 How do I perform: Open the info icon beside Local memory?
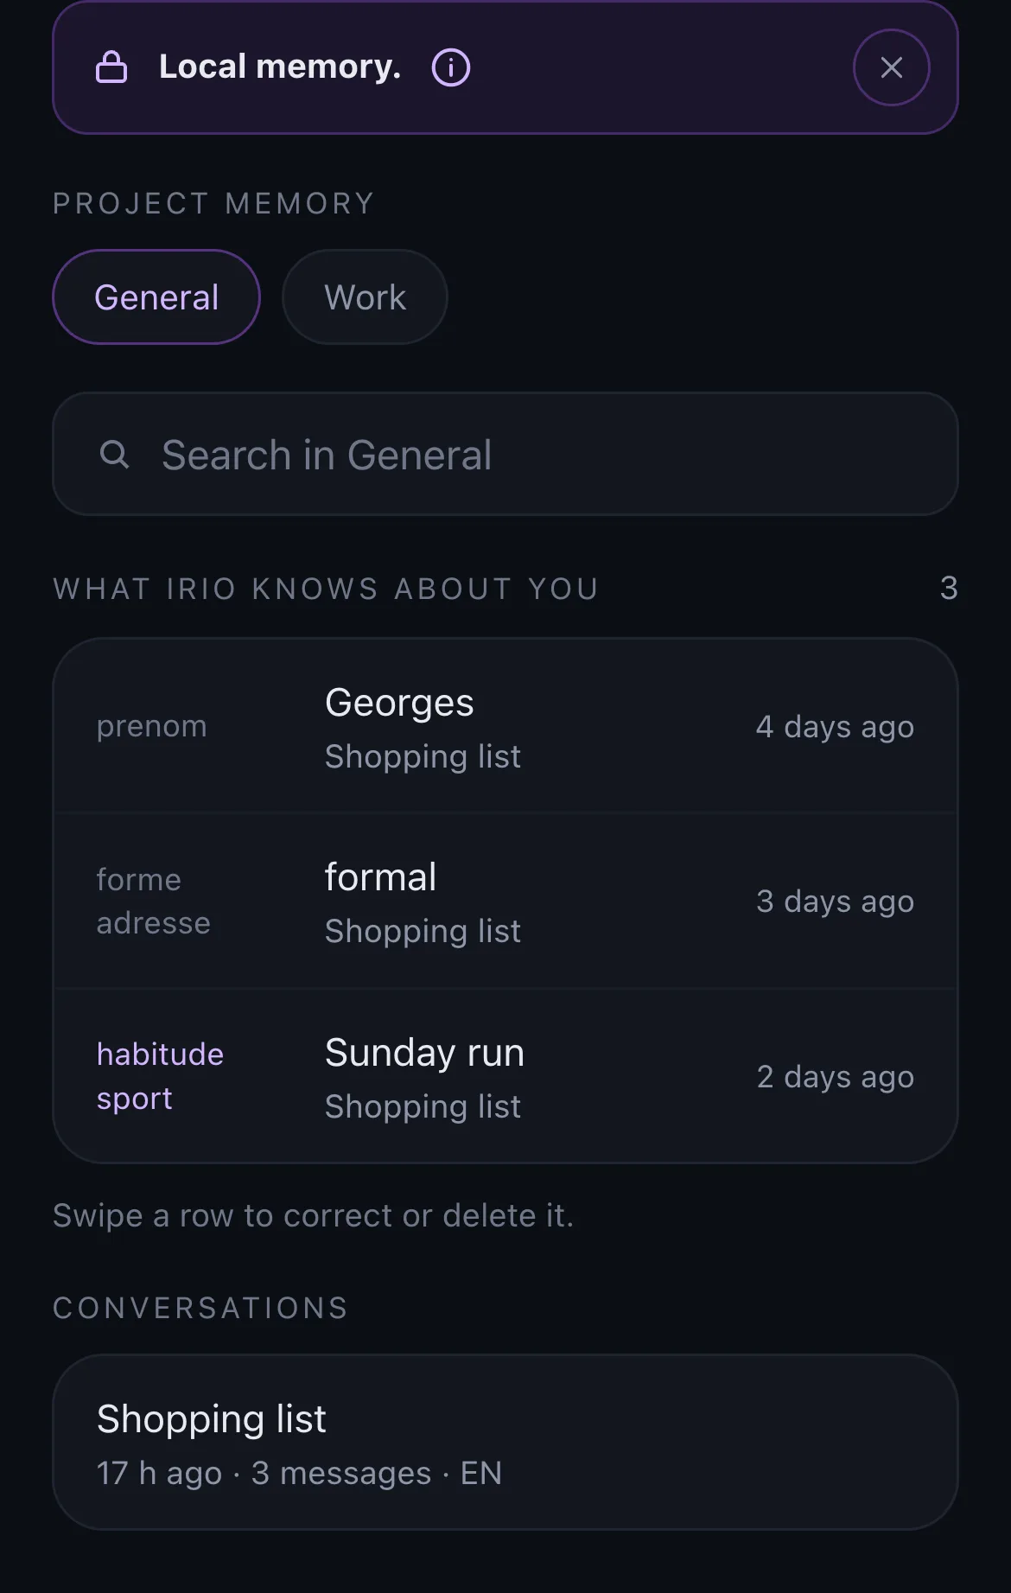point(451,67)
